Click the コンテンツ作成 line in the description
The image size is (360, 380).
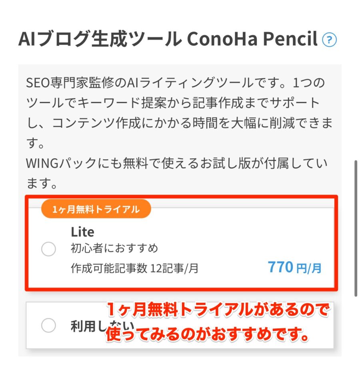[180, 124]
